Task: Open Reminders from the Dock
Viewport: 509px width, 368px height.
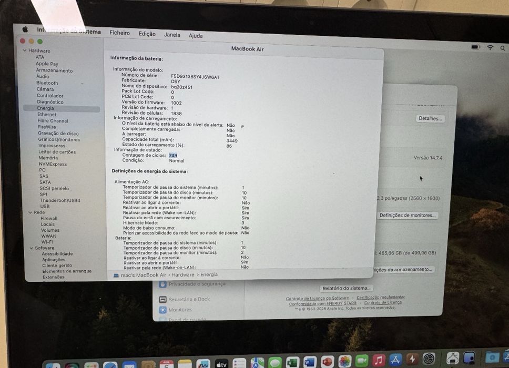Action: (x=239, y=363)
